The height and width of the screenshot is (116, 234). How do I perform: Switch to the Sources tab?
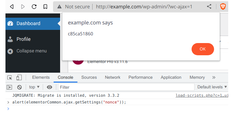(x=89, y=77)
